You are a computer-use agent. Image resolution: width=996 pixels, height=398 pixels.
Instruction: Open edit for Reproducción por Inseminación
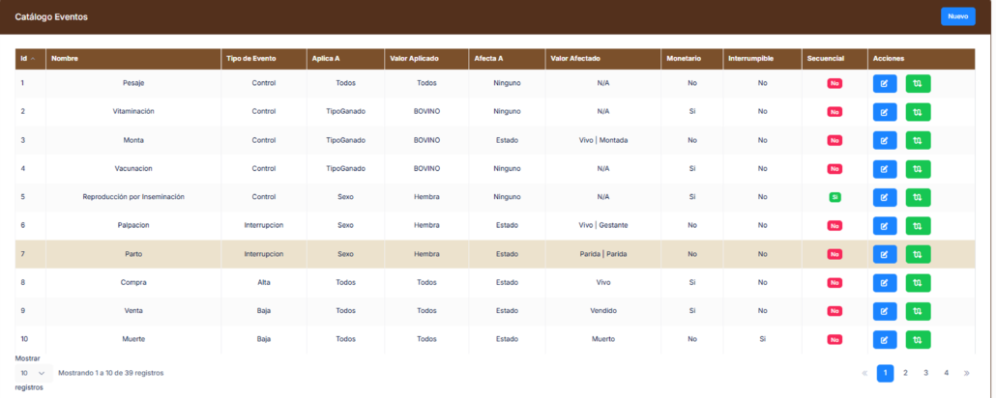click(x=884, y=198)
